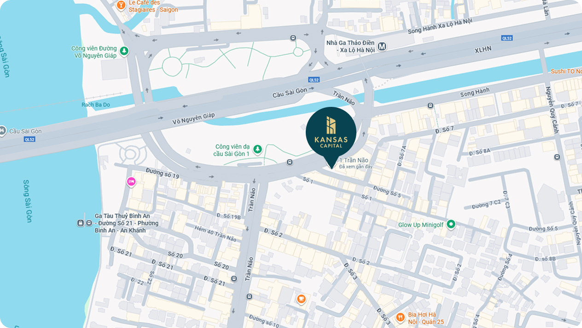Select the QL52 road shield near XLHN
This screenshot has width=582, height=328.
(x=507, y=38)
